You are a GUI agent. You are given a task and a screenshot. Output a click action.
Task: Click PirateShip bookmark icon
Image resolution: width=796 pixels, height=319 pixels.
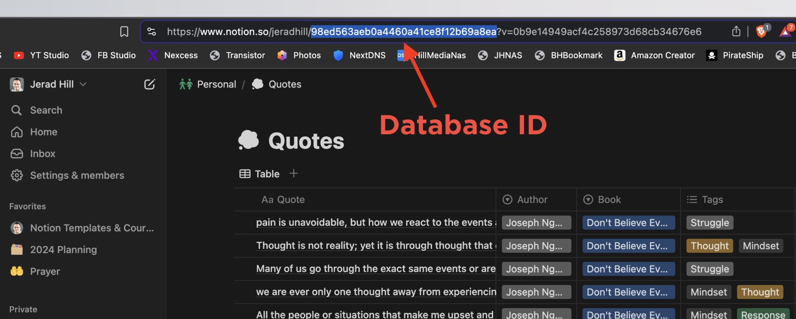712,56
